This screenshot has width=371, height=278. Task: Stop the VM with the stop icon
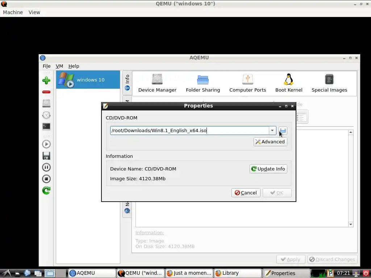(46, 179)
